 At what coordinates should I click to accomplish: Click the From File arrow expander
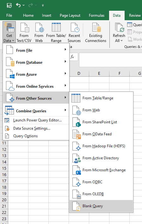(x=65, y=50)
